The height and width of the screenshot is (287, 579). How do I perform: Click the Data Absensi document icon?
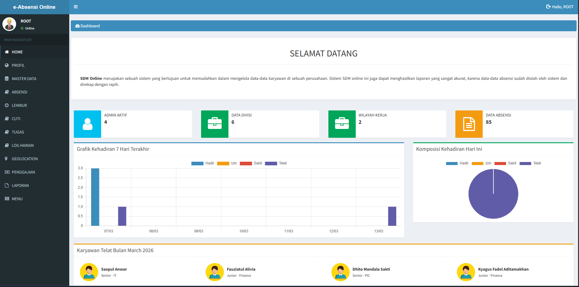[x=469, y=124]
